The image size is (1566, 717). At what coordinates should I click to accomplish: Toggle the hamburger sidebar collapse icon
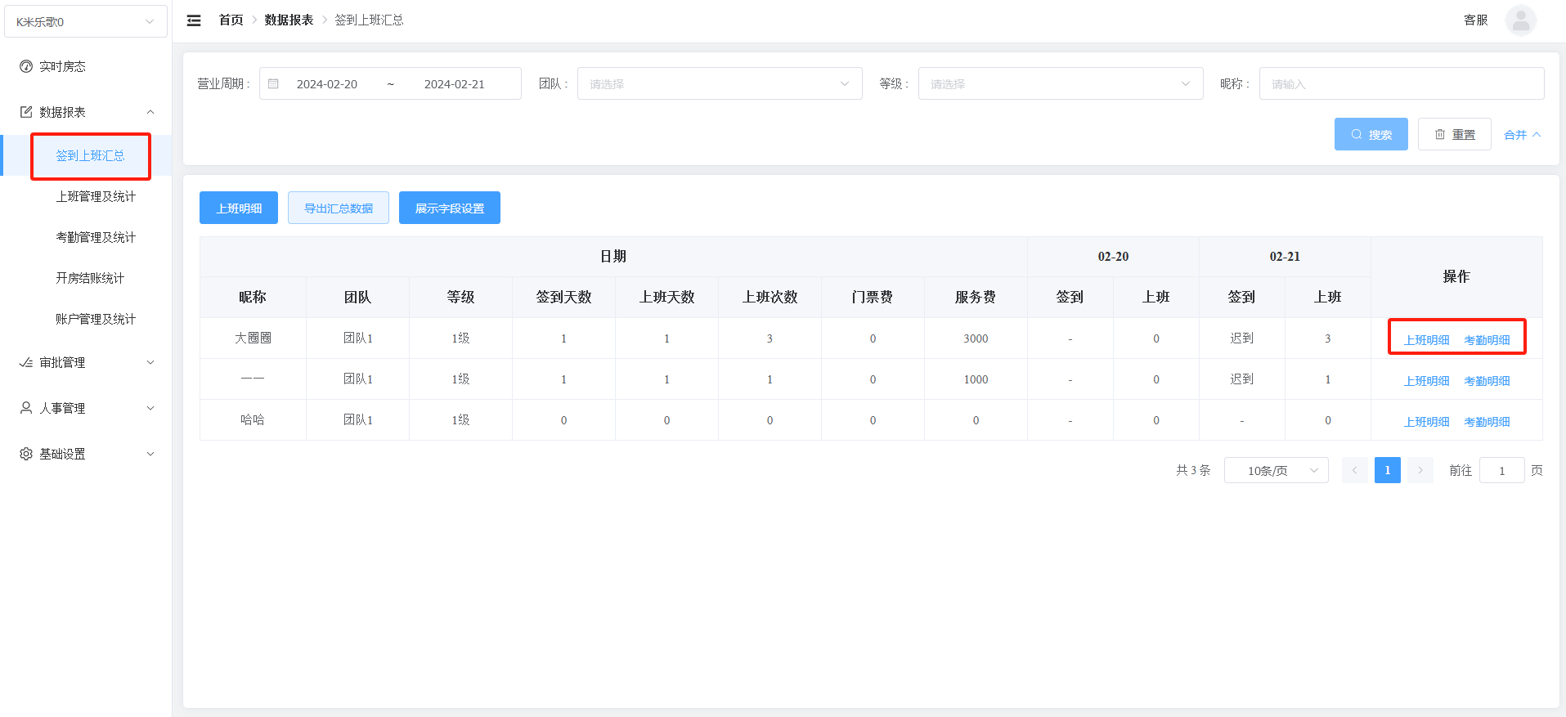coord(194,20)
